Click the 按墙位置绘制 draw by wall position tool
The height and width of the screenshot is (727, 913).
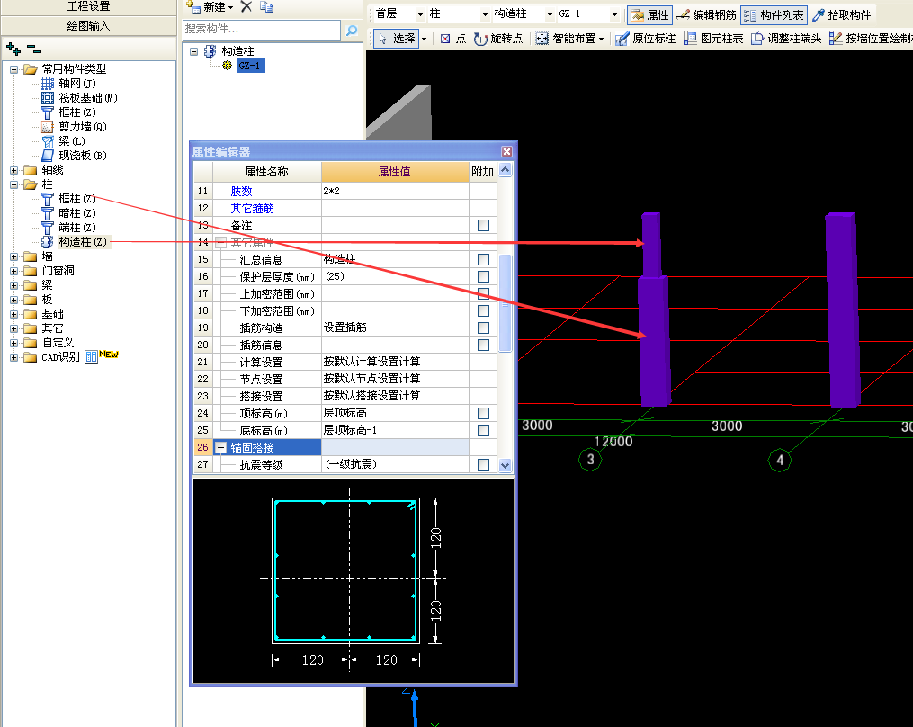point(871,39)
